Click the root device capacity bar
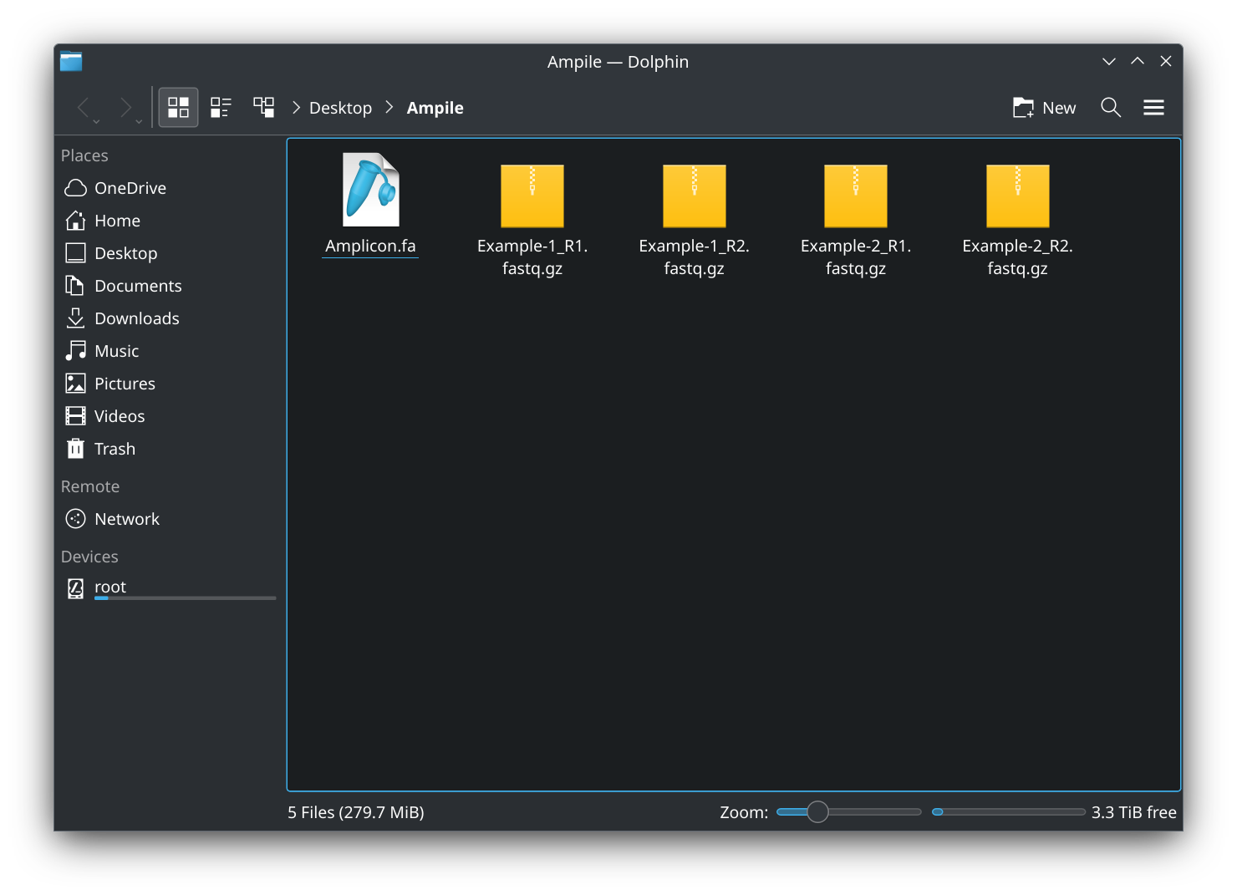This screenshot has height=895, width=1237. 185,598
